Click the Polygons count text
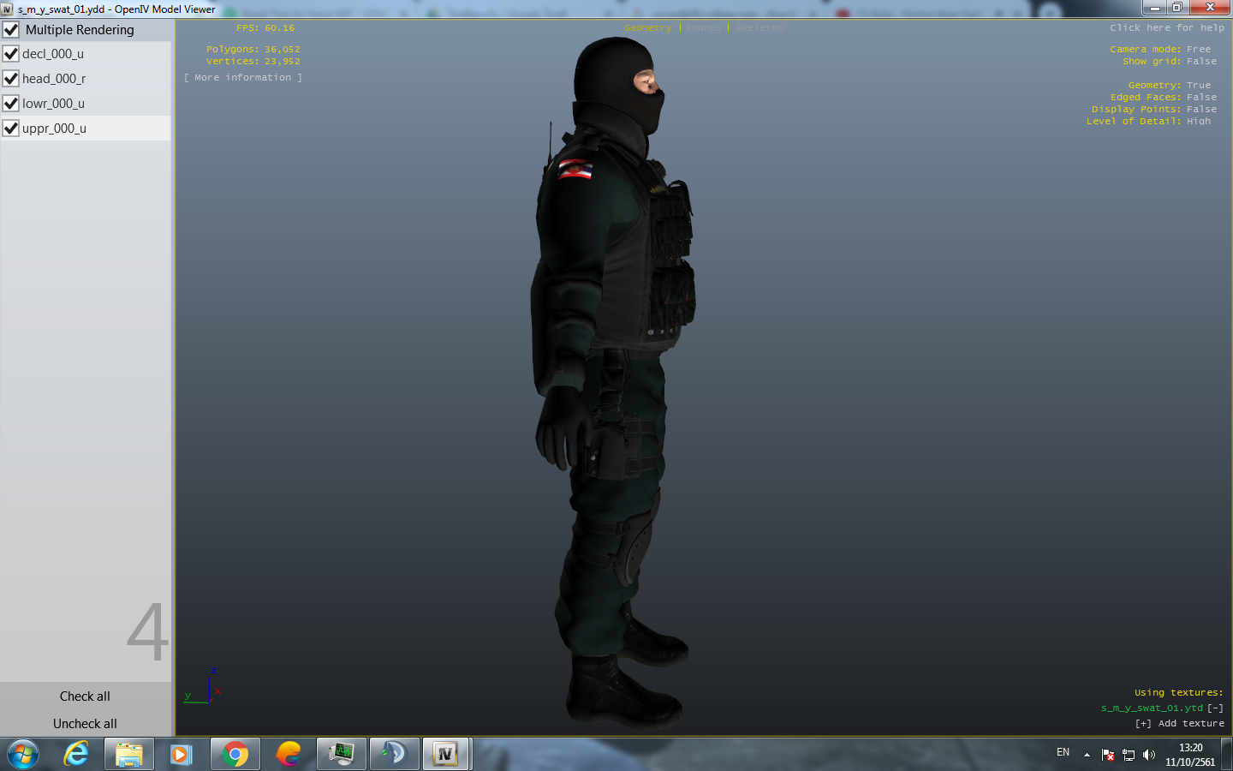 point(253,50)
